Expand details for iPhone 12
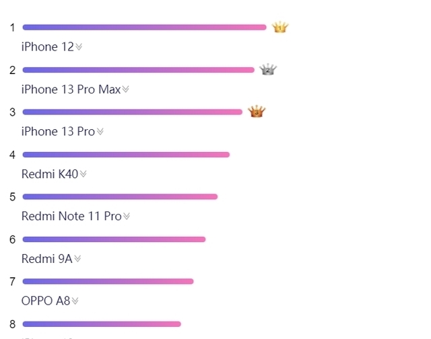Image resolution: width=431 pixels, height=339 pixels. 79,47
